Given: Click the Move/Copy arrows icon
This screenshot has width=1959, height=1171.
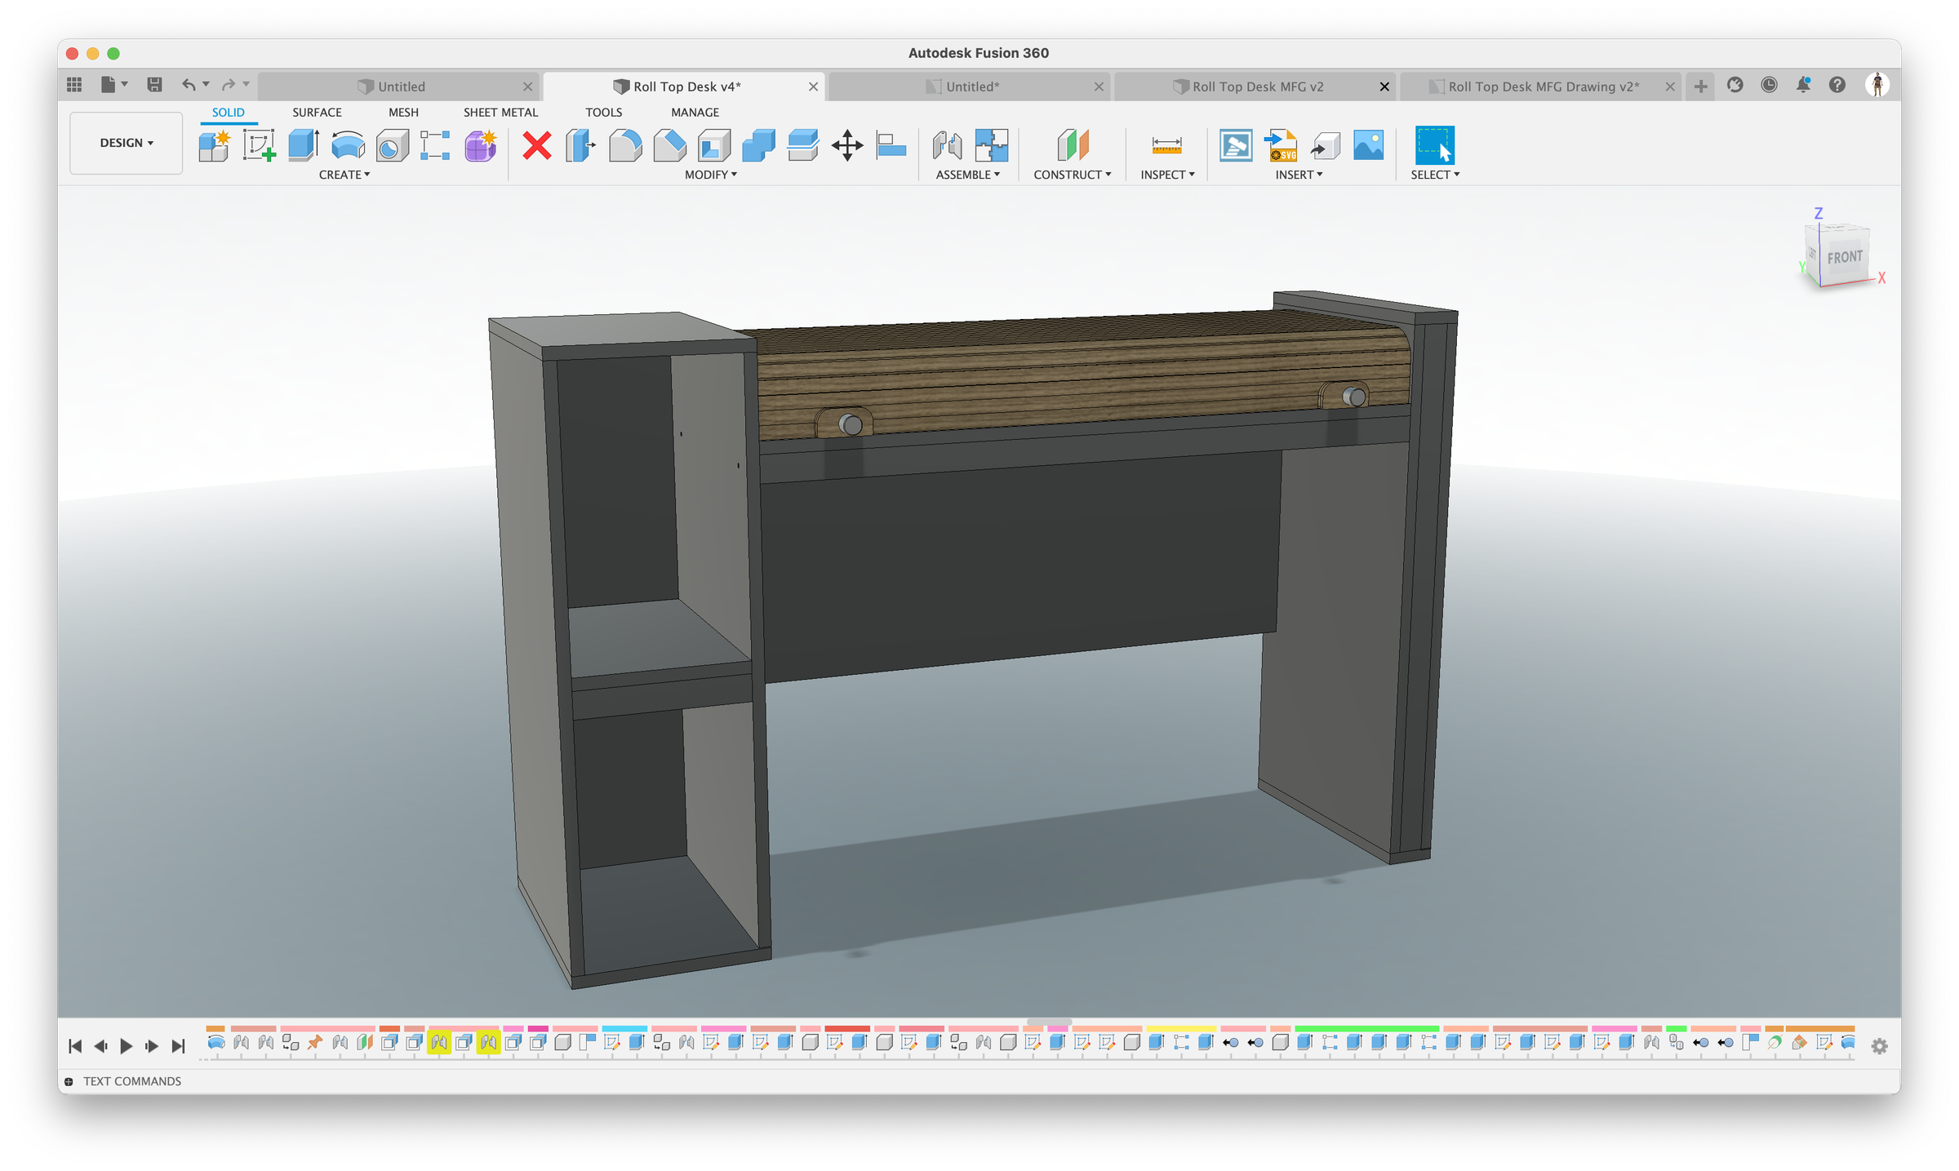Looking at the screenshot, I should 847,146.
